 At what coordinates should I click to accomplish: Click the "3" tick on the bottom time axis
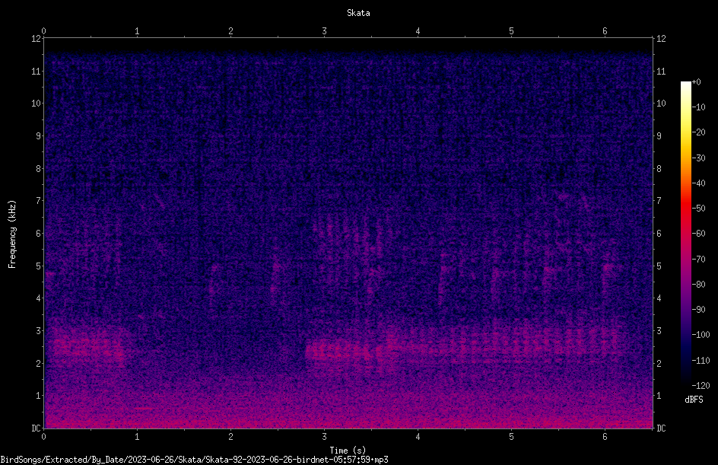point(324,437)
